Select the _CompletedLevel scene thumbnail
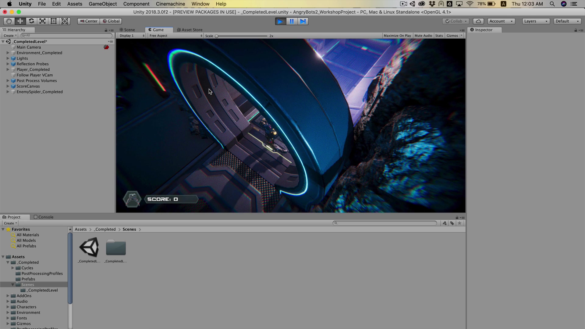This screenshot has width=585, height=329. coord(89,247)
